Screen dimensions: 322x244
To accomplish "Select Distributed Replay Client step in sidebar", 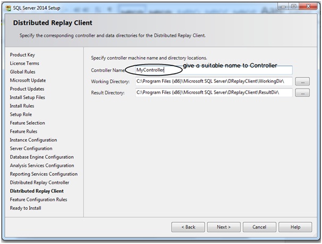I will [x=37, y=191].
